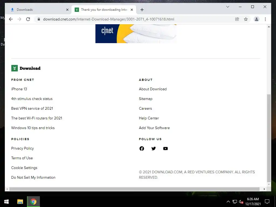The image size is (276, 207).
Task: Click the share page icon in address bar
Action: click(x=237, y=19)
